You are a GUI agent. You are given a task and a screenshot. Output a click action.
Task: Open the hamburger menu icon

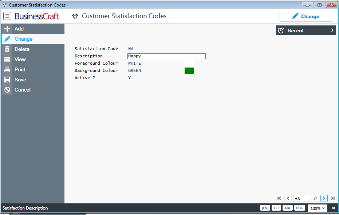7,16
